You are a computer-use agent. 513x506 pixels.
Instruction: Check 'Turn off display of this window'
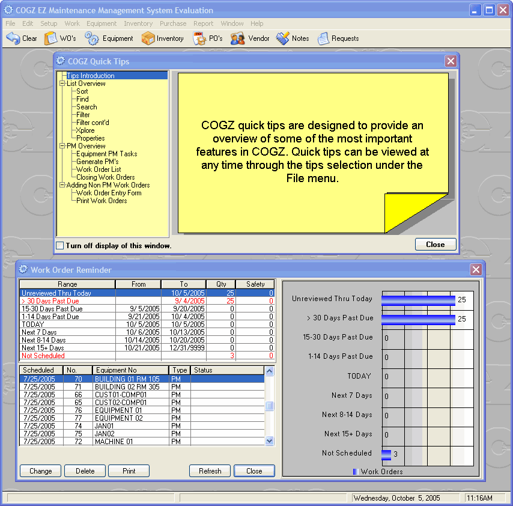tap(60, 245)
